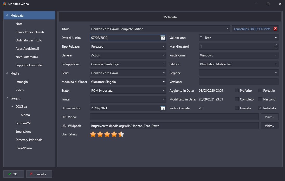Click the Versione text field
This screenshot has height=181, width=285.
(x=238, y=82)
